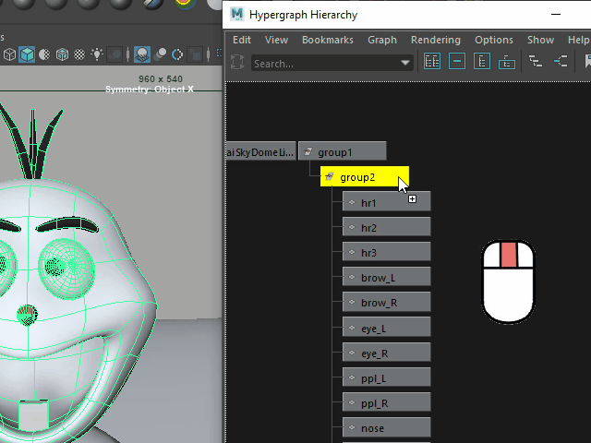Toggle the viewport lights bulb icon
Image resolution: width=591 pixels, height=443 pixels.
(x=98, y=54)
